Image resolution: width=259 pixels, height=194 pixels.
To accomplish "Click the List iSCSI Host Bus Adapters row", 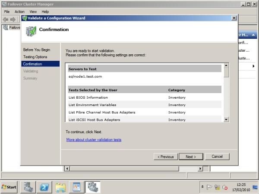I will 145,119.
